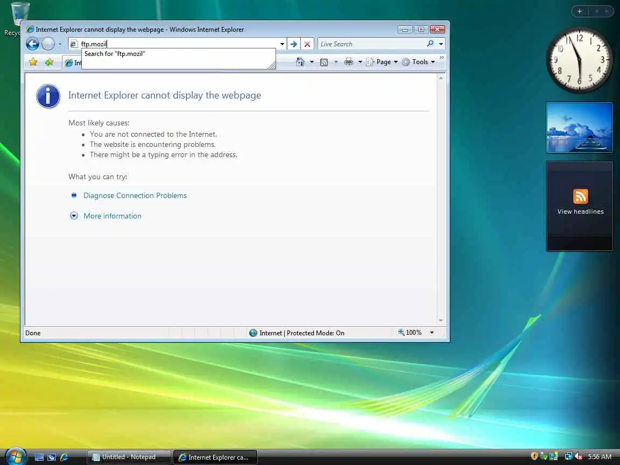Close the Internet Explorer window
620x465 pixels.
tap(438, 30)
